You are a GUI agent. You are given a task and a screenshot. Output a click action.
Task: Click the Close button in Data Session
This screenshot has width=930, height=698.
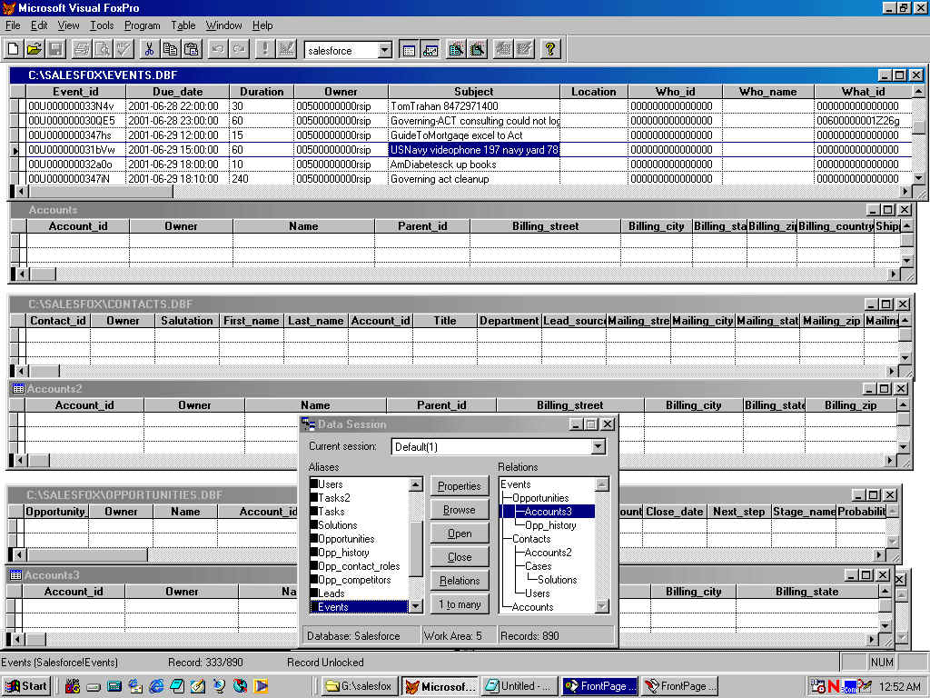tap(459, 557)
